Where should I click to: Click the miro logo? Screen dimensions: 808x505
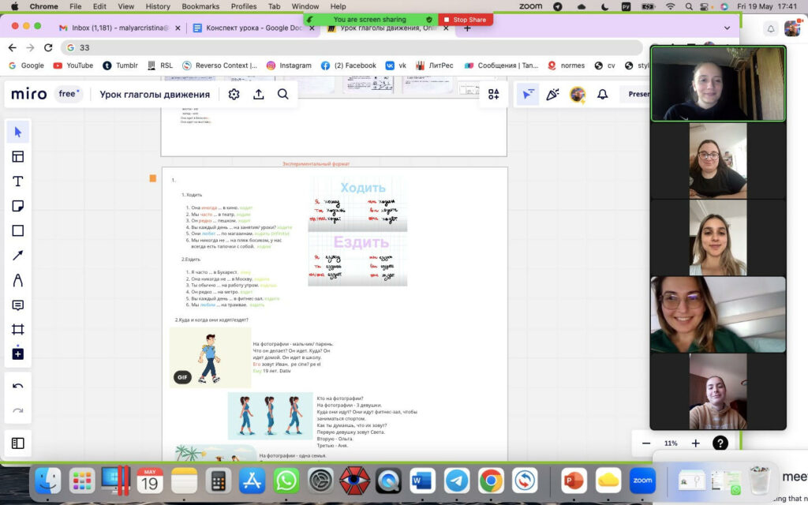(x=29, y=95)
